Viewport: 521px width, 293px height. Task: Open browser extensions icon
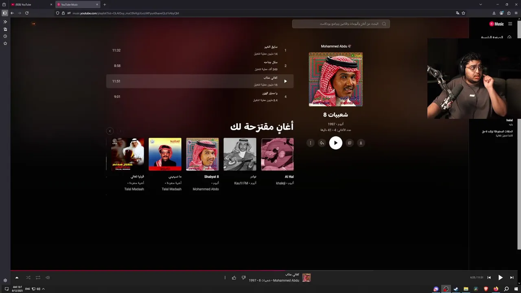click(x=509, y=13)
